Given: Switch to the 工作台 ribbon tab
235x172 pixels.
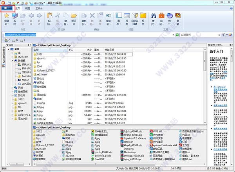Looking at the screenshot, I should (39, 8).
